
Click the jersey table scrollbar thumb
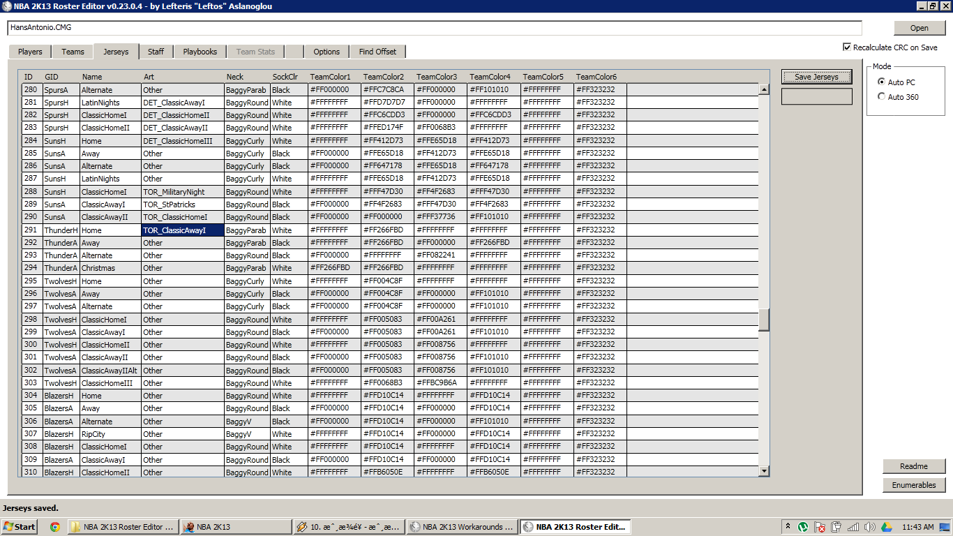[764, 320]
